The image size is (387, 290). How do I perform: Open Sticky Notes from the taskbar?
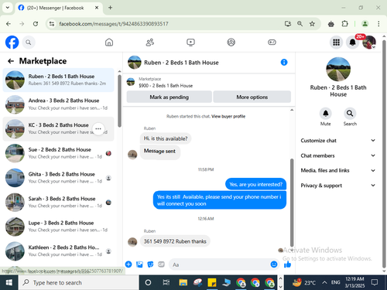click(x=212, y=282)
